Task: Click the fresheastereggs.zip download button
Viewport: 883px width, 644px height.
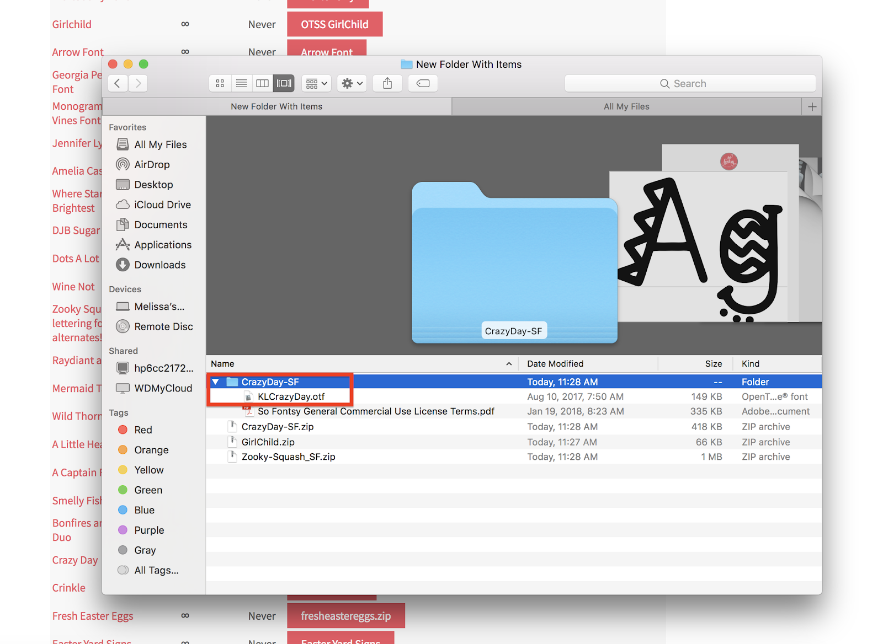Action: (x=346, y=616)
